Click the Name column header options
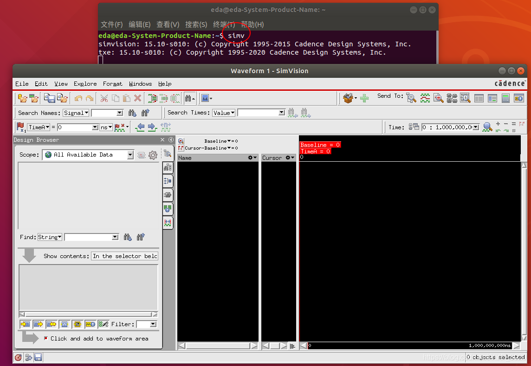This screenshot has height=366, width=531. (253, 158)
